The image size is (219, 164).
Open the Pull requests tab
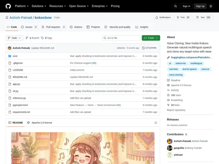(x=53, y=27)
